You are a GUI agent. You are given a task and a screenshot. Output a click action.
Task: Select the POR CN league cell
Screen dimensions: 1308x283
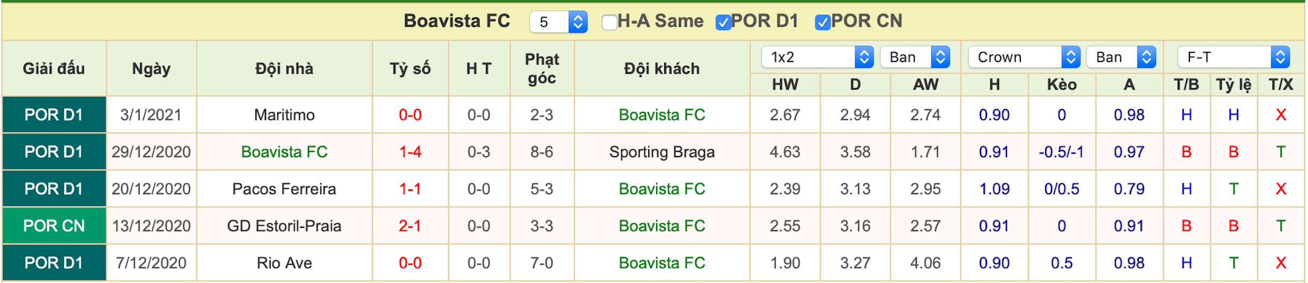click(54, 226)
